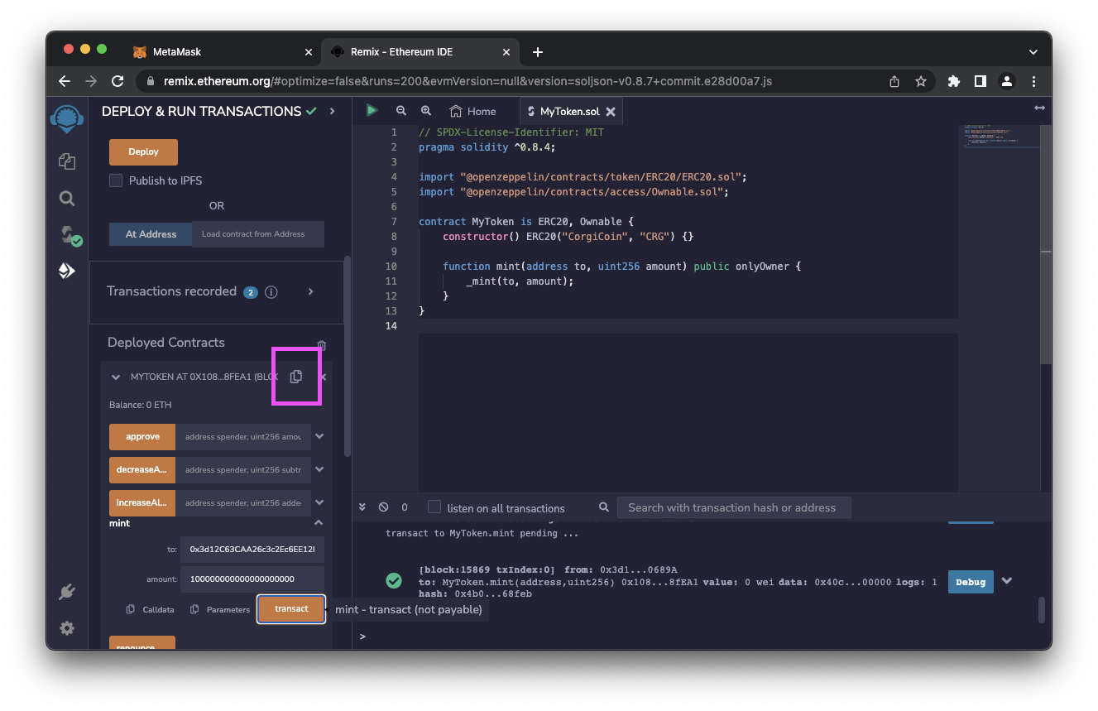Click the At Address button
Image resolution: width=1098 pixels, height=711 pixels.
pyautogui.click(x=151, y=234)
